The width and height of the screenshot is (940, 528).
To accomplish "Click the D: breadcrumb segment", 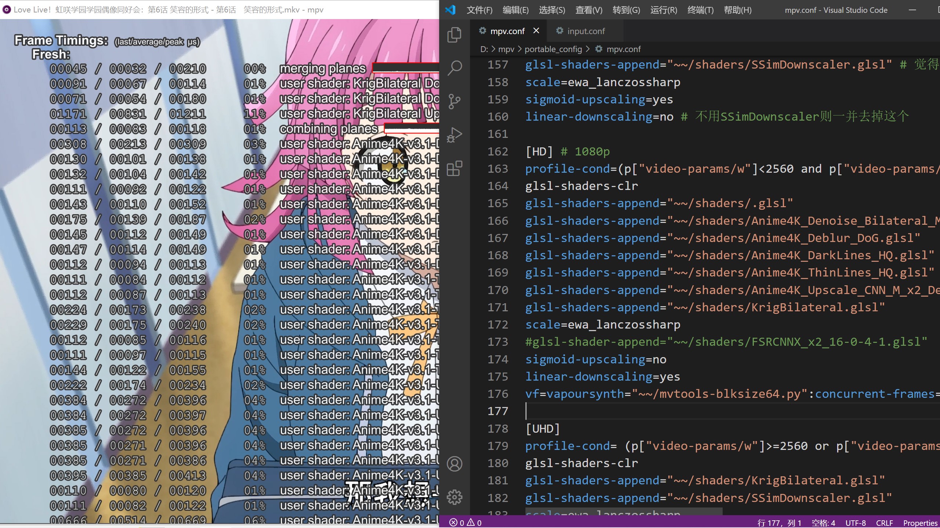I will (x=484, y=49).
